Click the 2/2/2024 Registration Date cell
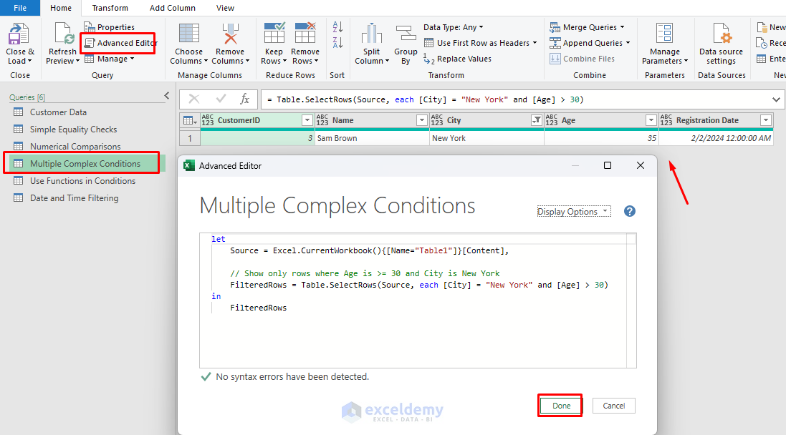 pos(716,138)
